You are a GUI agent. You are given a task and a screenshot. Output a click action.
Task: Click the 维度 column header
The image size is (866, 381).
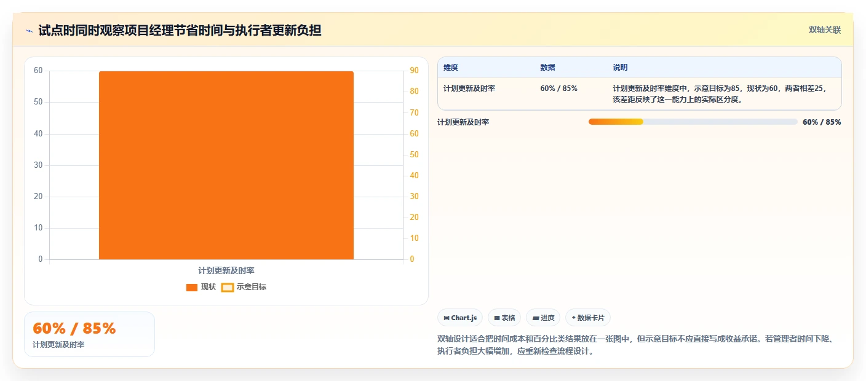tap(451, 68)
